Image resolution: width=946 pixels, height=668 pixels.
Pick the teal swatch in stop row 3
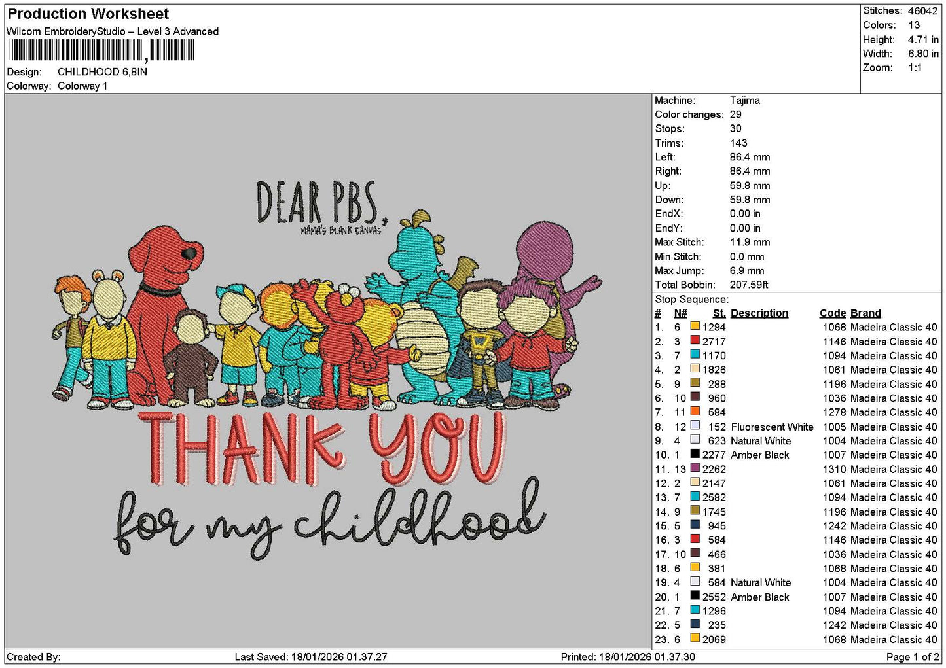(695, 355)
